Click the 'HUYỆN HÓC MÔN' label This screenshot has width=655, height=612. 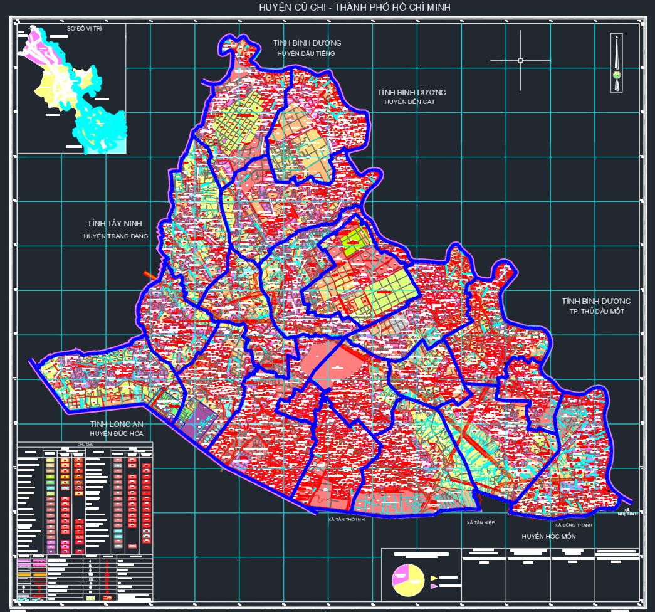pos(548,536)
